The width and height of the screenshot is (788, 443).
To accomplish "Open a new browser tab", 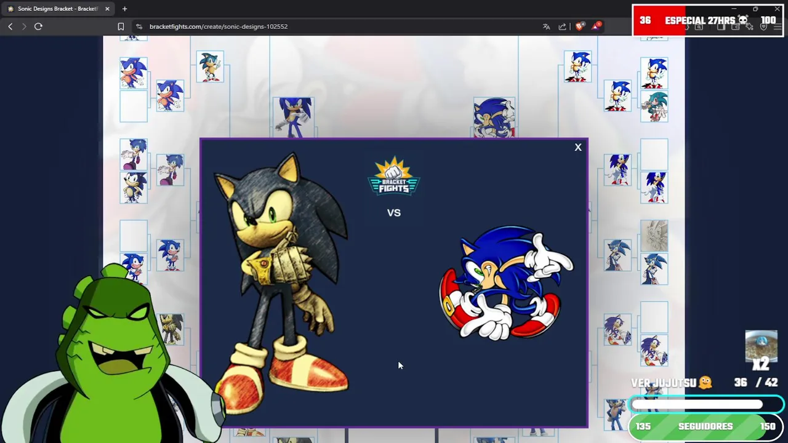I will pos(124,9).
